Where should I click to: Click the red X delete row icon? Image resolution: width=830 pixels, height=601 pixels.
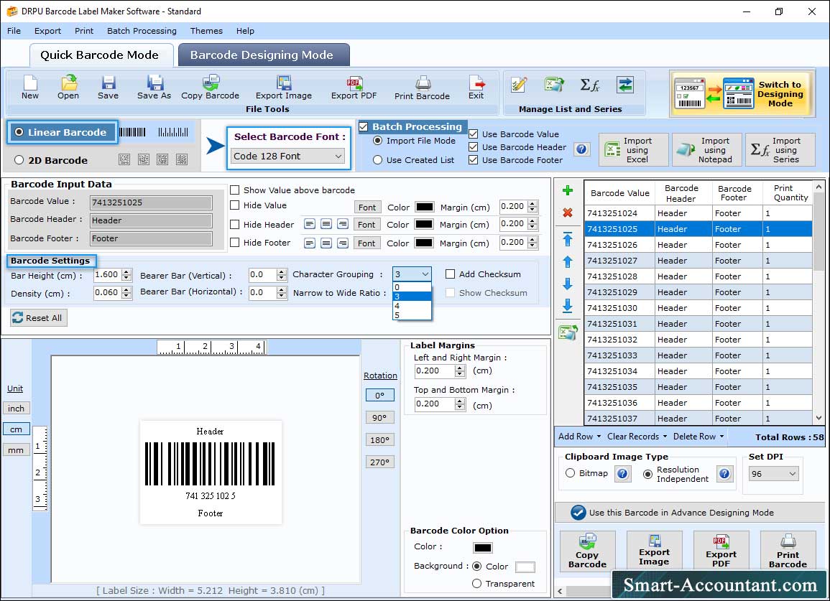point(568,213)
